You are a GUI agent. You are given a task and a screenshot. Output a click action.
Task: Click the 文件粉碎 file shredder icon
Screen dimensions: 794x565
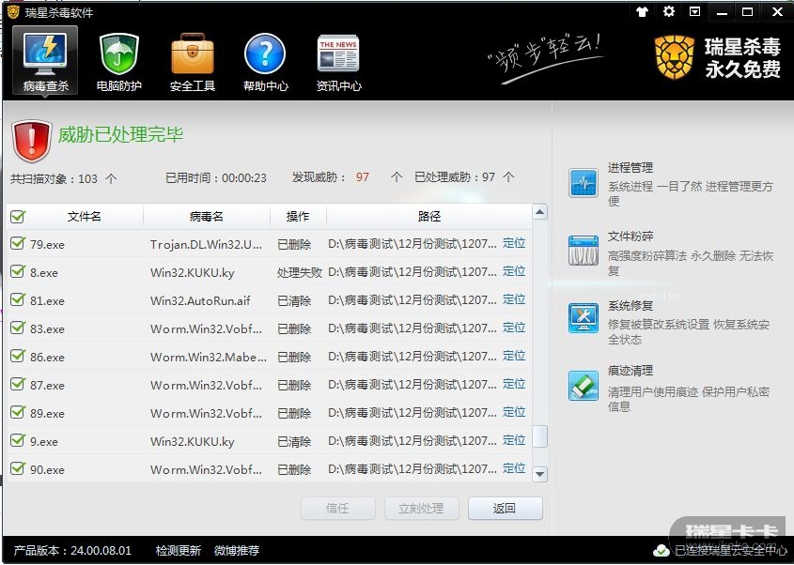pos(584,251)
